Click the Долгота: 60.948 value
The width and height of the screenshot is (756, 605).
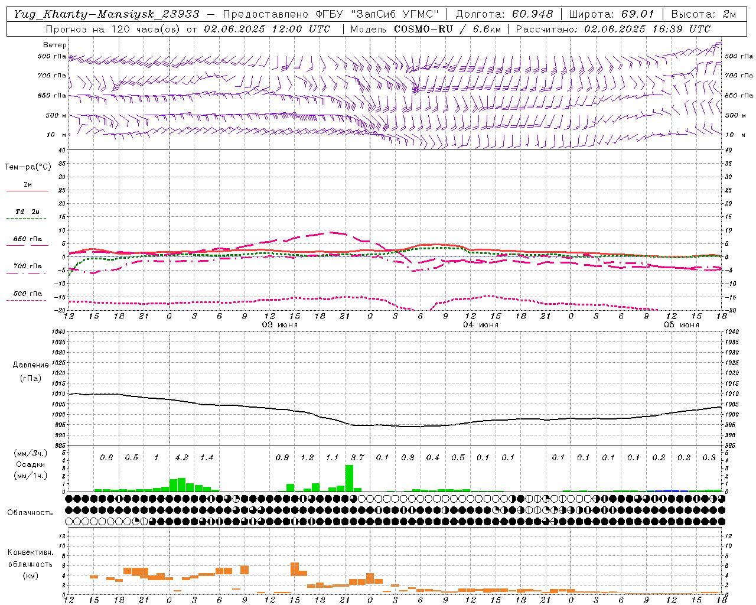(504, 14)
